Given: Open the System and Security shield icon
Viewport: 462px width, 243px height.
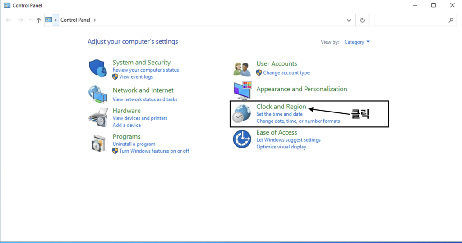Looking at the screenshot, I should coord(98,68).
